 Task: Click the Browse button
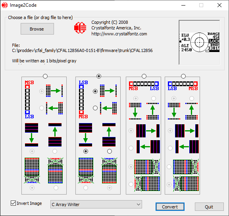point(37,29)
